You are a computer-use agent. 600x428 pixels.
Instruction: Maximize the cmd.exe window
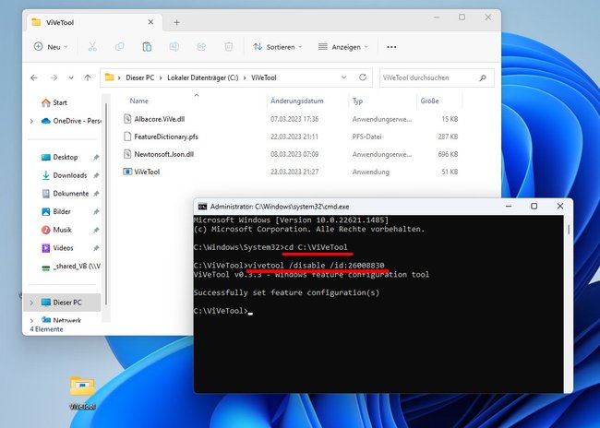click(x=534, y=206)
